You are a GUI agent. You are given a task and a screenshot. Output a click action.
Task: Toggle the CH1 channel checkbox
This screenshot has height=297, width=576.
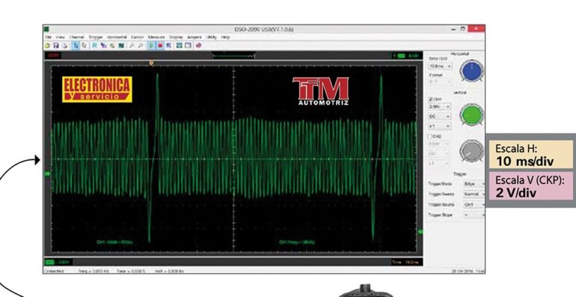431,99
